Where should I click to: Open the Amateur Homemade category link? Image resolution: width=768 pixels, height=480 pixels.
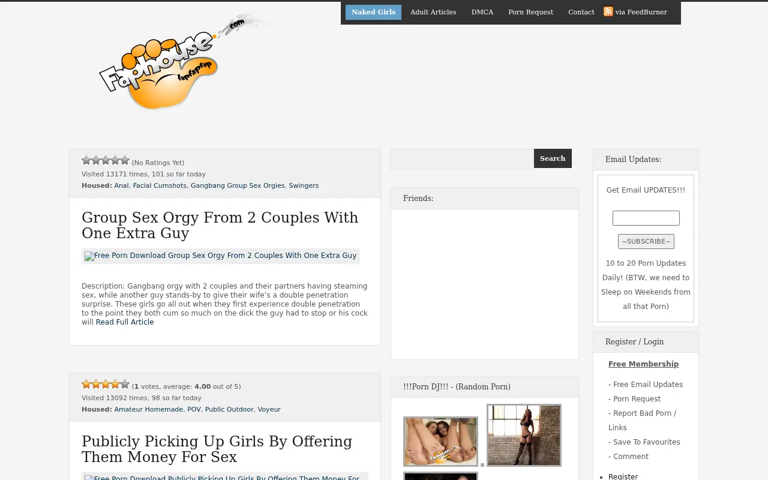pos(149,410)
